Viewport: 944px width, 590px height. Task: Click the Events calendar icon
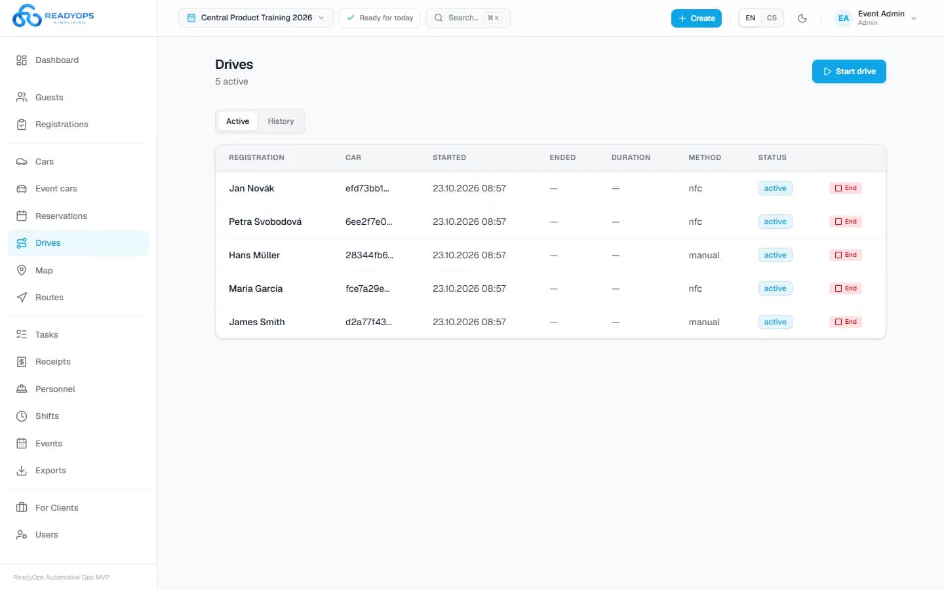tap(22, 444)
